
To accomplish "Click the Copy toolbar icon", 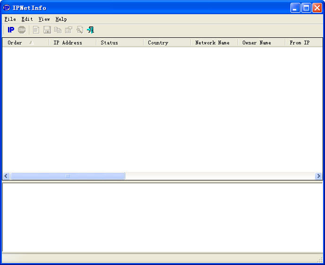I will click(x=58, y=30).
